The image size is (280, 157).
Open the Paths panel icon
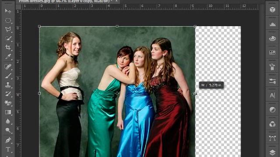click(272, 138)
